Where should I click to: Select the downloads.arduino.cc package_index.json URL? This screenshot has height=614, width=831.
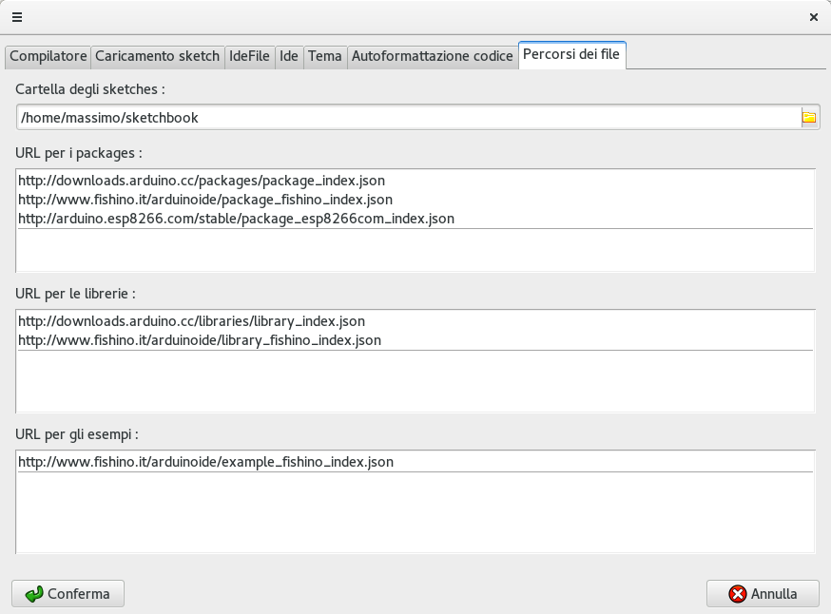(x=202, y=181)
